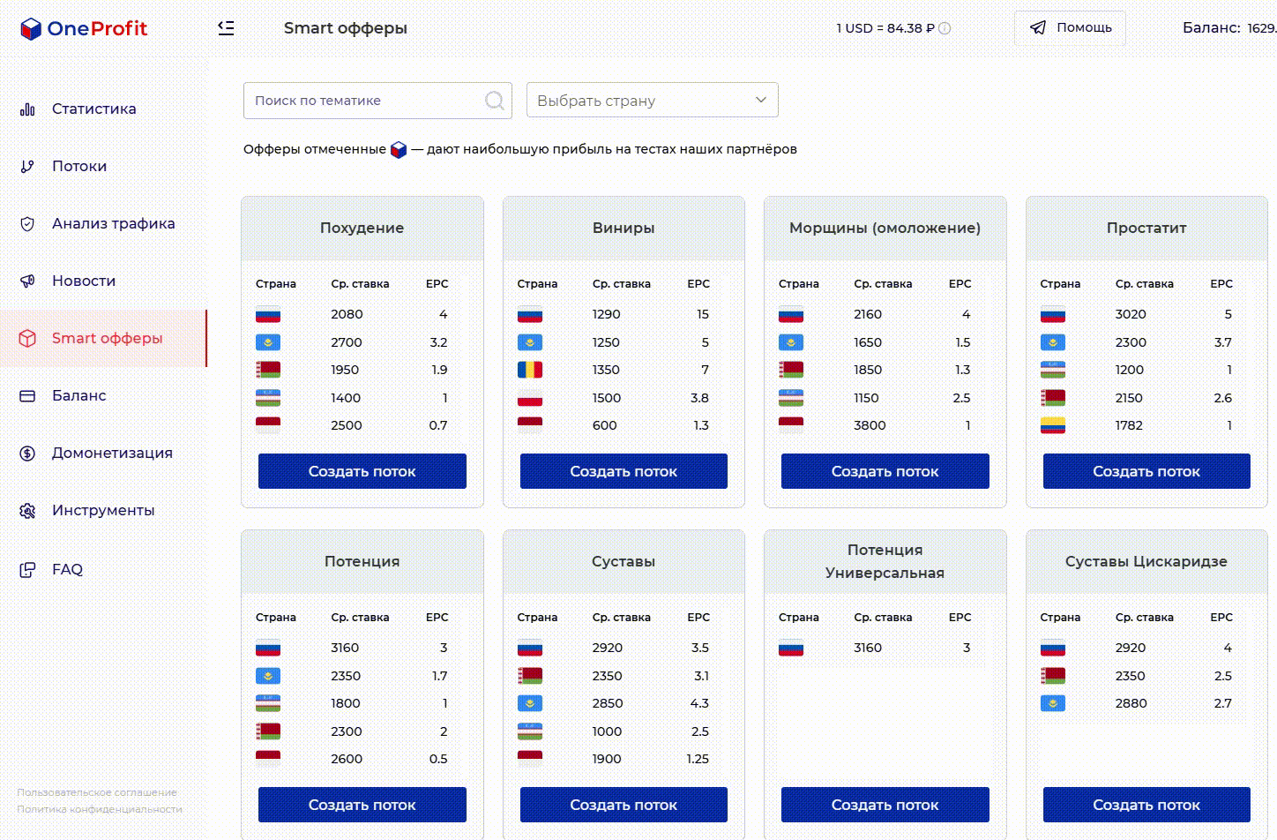Click the OneProfit cube logo

coord(31,29)
